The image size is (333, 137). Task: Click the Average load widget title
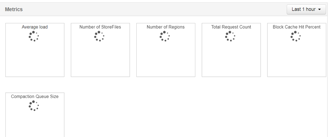pyautogui.click(x=35, y=27)
